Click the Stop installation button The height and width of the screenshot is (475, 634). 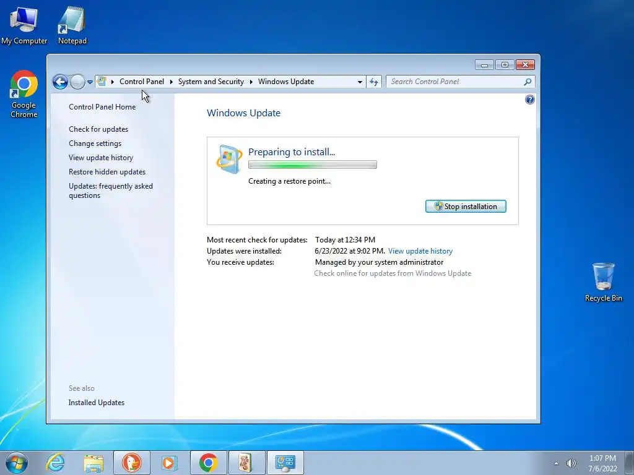(466, 207)
